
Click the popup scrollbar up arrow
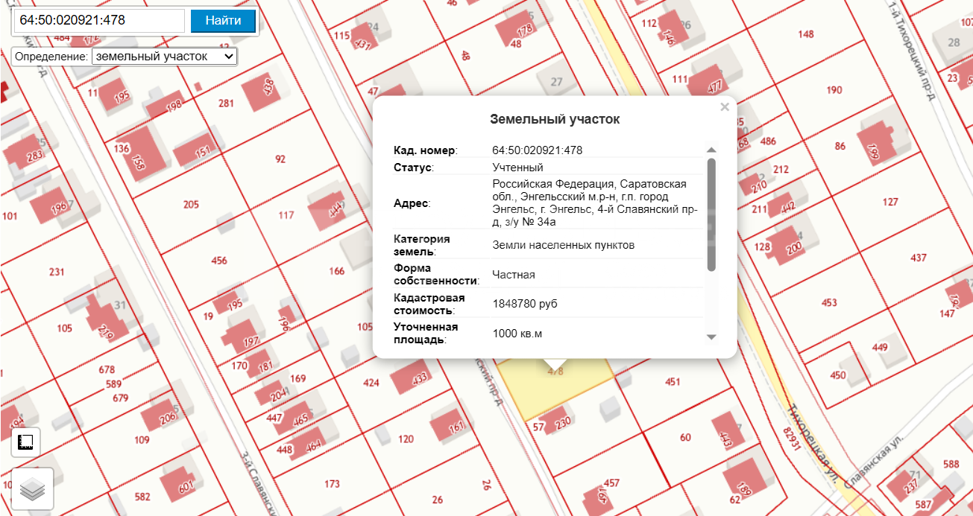[x=711, y=150]
